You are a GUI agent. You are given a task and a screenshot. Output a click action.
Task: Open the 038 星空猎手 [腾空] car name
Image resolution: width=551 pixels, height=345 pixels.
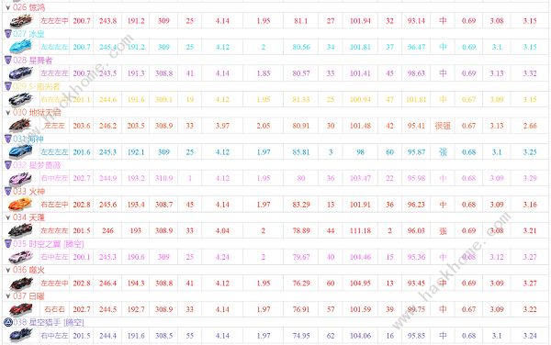(49, 322)
